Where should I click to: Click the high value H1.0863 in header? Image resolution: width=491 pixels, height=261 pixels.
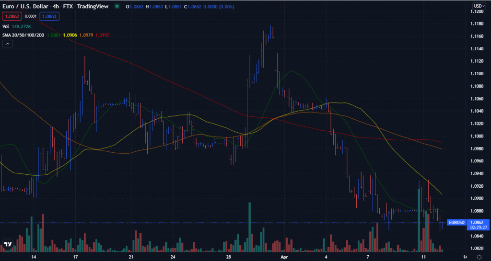(x=154, y=6)
